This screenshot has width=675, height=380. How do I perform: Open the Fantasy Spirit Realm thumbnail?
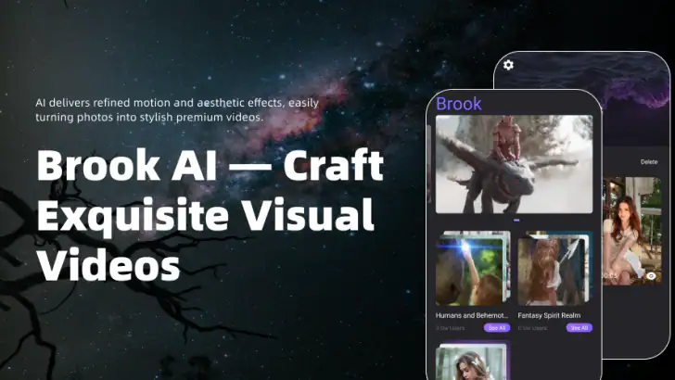[x=554, y=269]
